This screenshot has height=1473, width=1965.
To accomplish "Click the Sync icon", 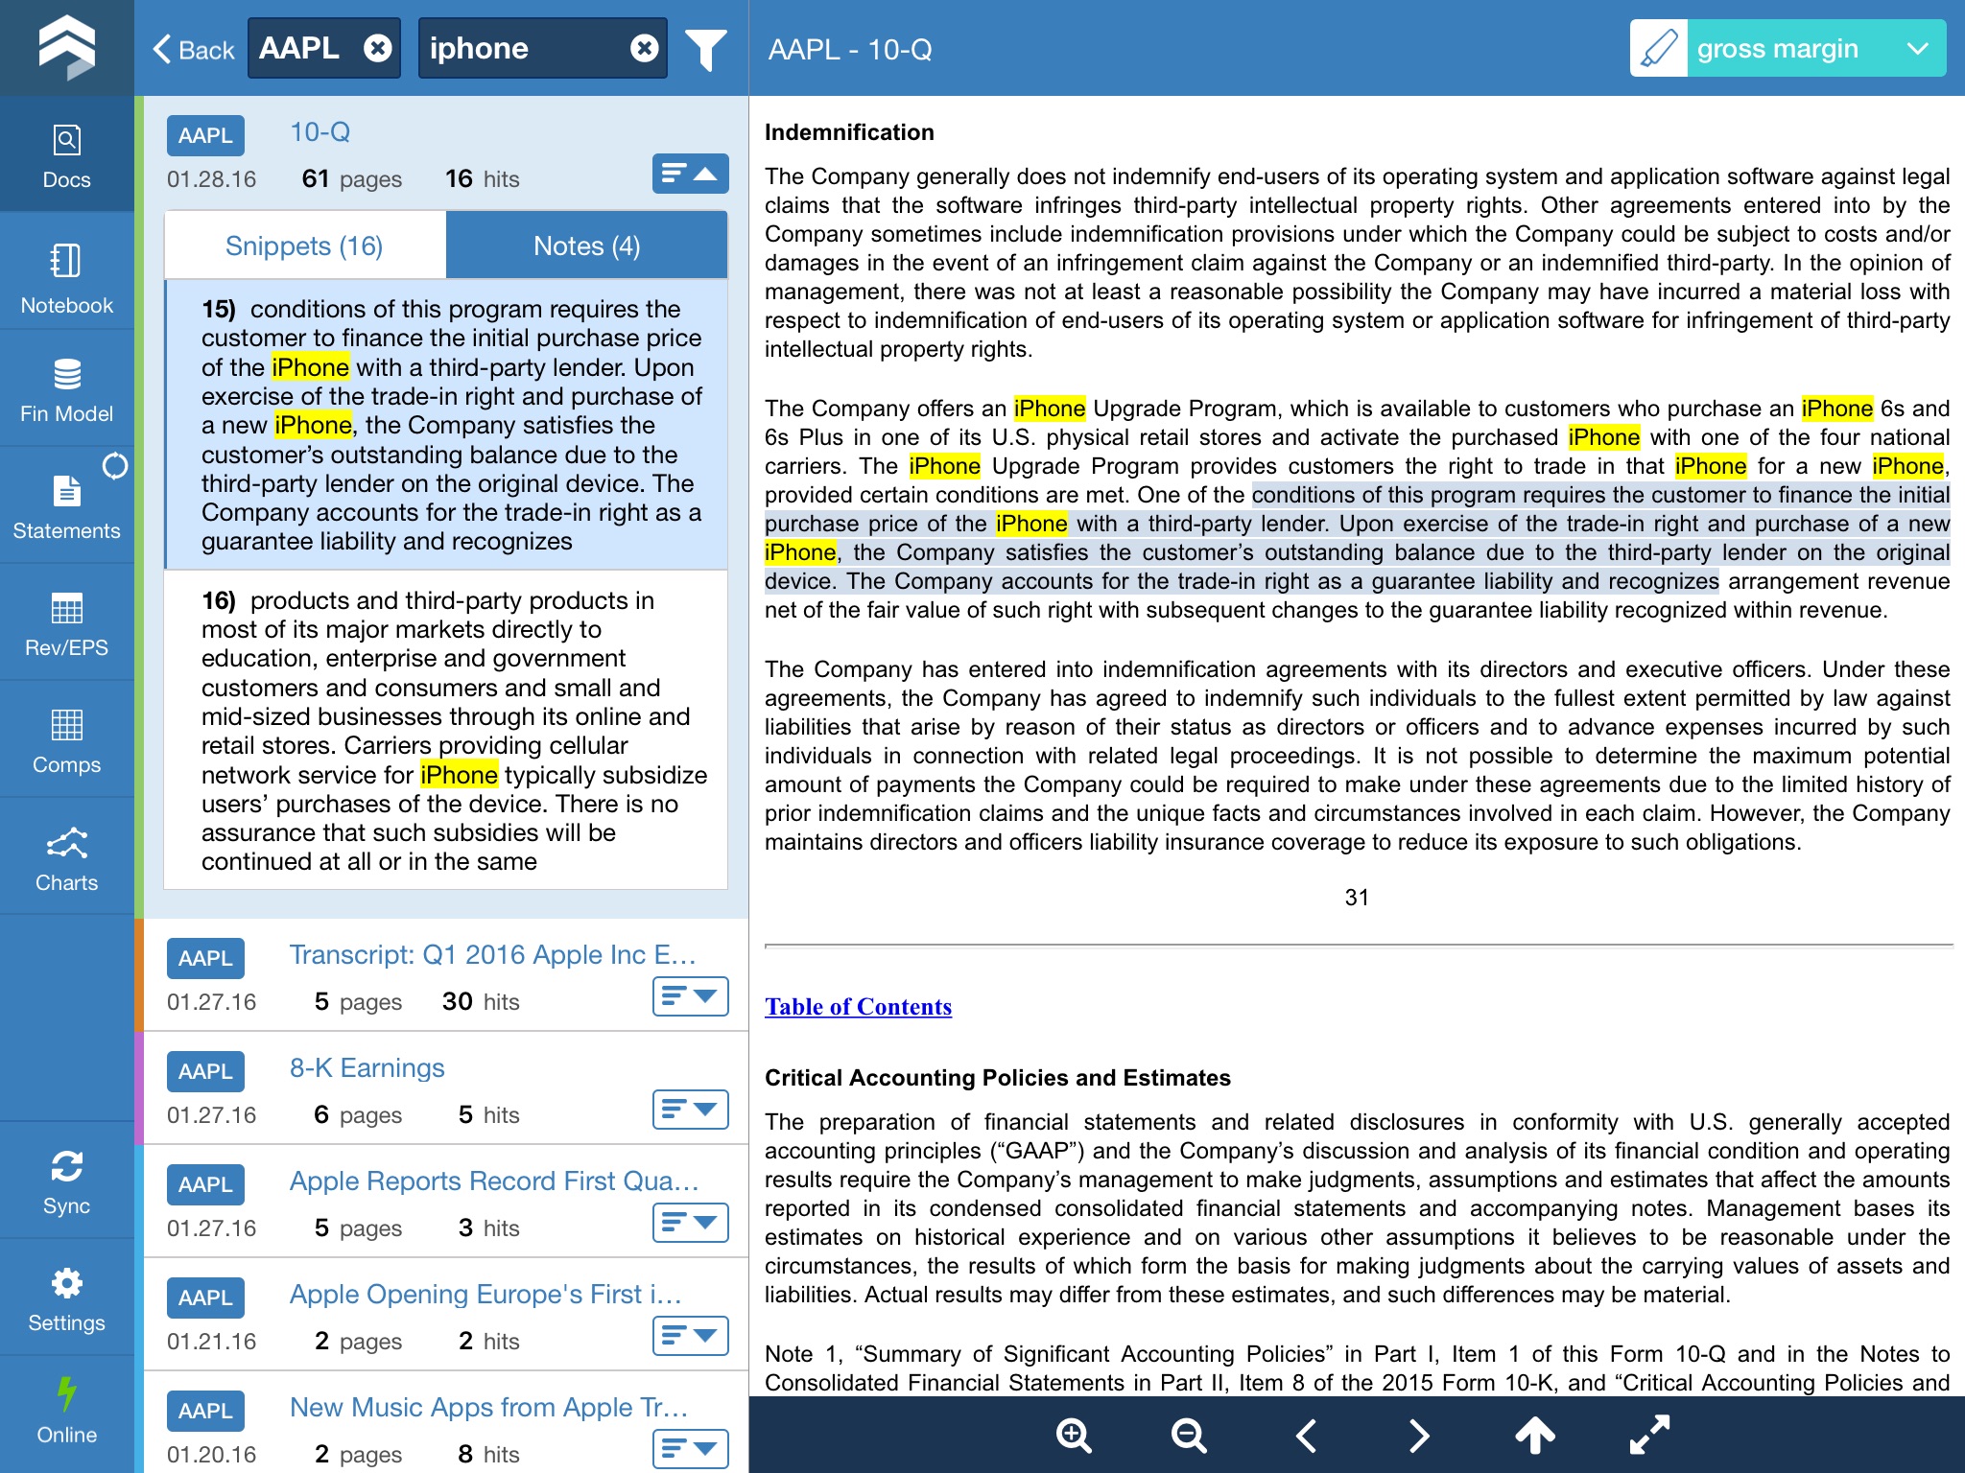I will pyautogui.click(x=65, y=1167).
